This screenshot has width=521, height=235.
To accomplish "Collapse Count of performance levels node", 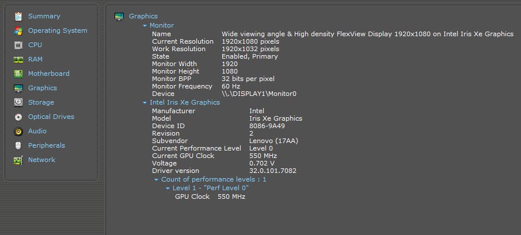I will (156, 180).
